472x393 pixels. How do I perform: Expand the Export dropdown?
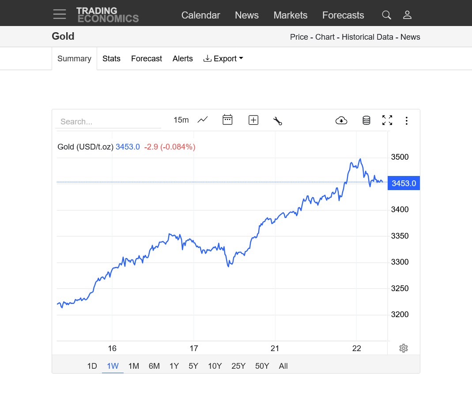223,59
